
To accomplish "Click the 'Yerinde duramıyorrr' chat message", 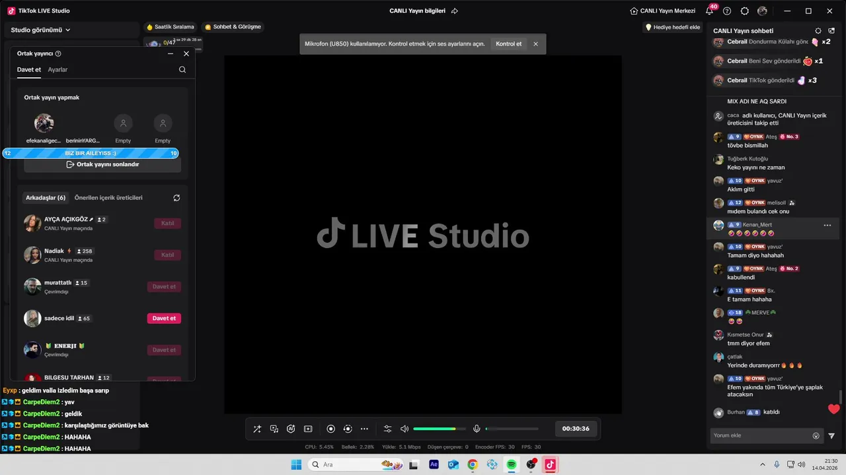I will pyautogui.click(x=765, y=365).
